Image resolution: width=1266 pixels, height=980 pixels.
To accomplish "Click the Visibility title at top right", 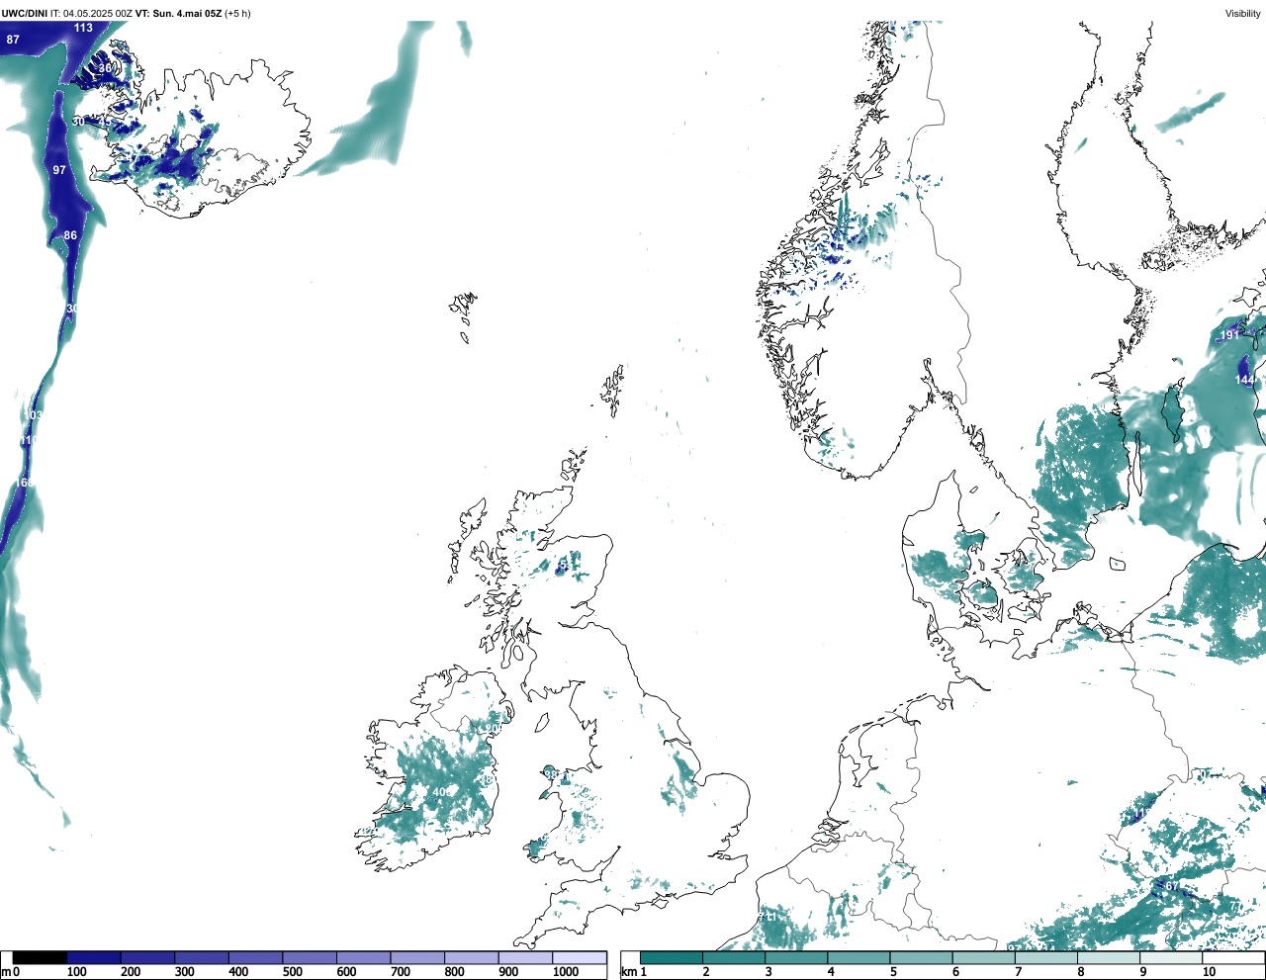I will 1242,13.
